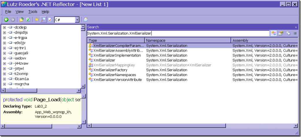Click the class icon beside XmlSerializerVersionAttribute

point(91,80)
